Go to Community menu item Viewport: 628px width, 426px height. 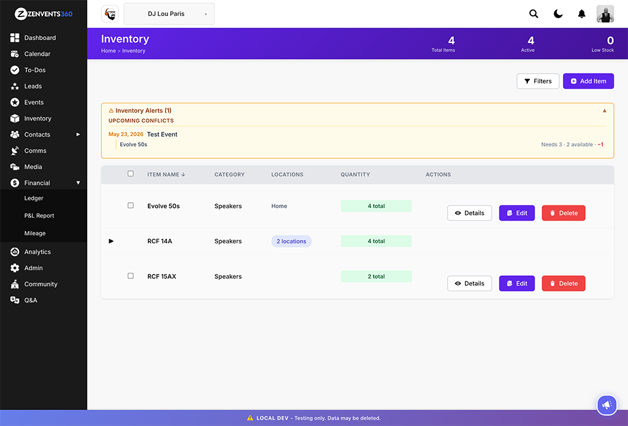(41, 284)
